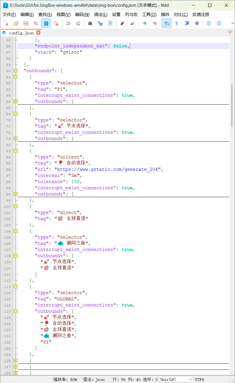Screen dimensions: 235x383
Task: Zoom in using the magnifier plus icon
Action: (145, 23)
